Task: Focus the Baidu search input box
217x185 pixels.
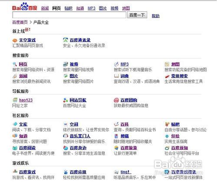Action: click(x=69, y=15)
